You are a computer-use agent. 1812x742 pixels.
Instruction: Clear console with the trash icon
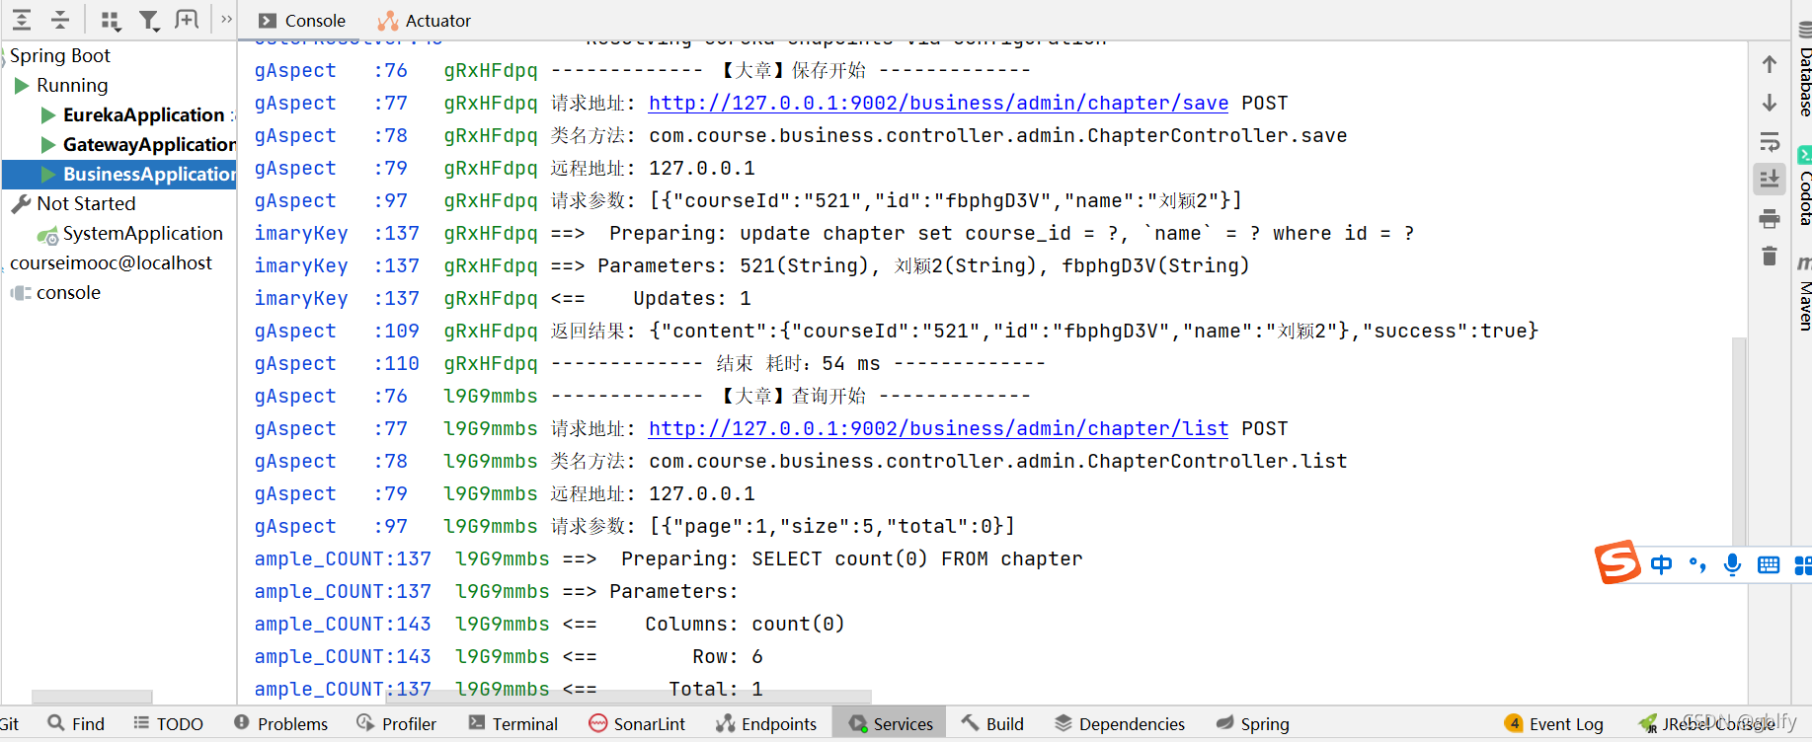tap(1770, 257)
